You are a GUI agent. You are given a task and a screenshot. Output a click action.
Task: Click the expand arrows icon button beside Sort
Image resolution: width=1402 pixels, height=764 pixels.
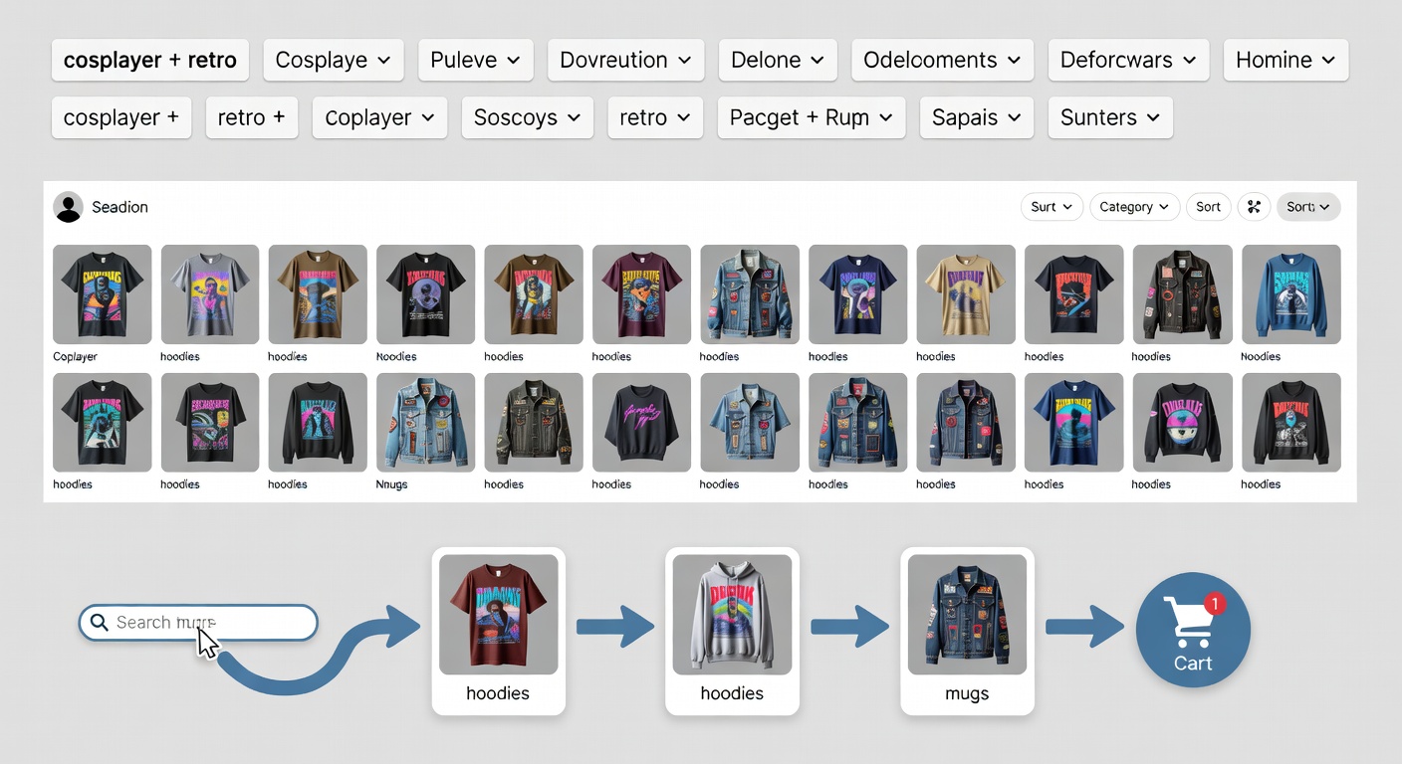pyautogui.click(x=1254, y=207)
